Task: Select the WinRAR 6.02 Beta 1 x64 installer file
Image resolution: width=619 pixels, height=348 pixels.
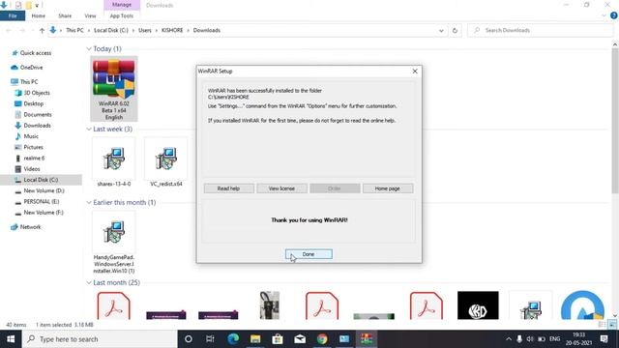Action: pyautogui.click(x=114, y=89)
